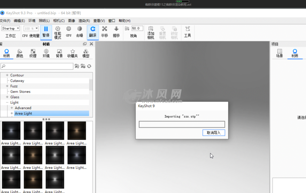Toggle the Denoise icon

[79, 32]
